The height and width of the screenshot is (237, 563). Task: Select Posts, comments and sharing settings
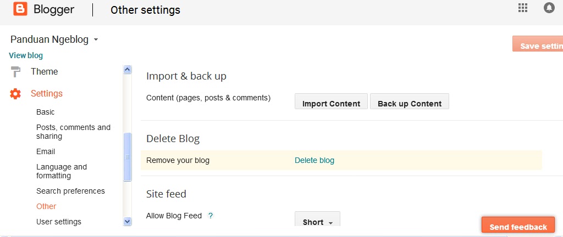tap(73, 132)
